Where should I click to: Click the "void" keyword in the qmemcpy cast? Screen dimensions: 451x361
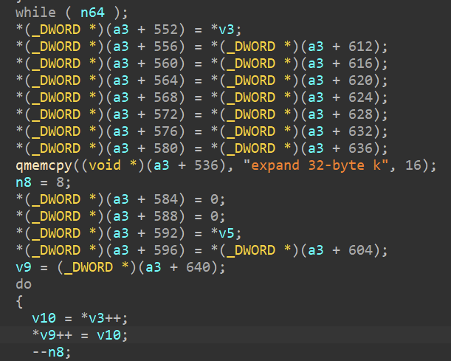coord(105,164)
